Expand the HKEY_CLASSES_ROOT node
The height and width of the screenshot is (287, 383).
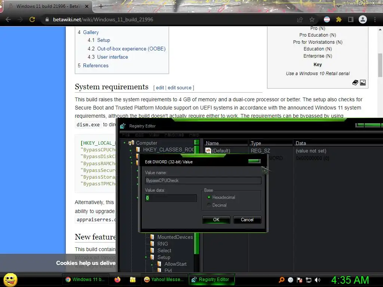coord(131,150)
